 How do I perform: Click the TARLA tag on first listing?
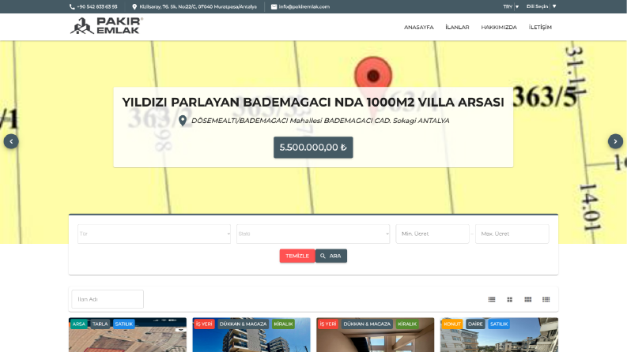pos(100,324)
